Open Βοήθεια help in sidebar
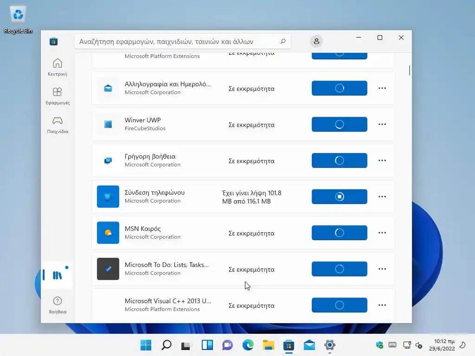This screenshot has width=475, height=356. 57,305
